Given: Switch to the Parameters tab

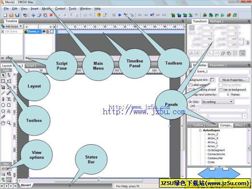Looking at the screenshot, I should coord(217,65).
